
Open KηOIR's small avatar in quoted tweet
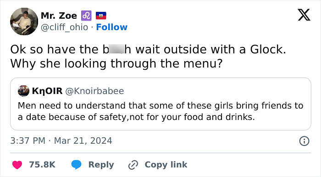[x=23, y=91]
